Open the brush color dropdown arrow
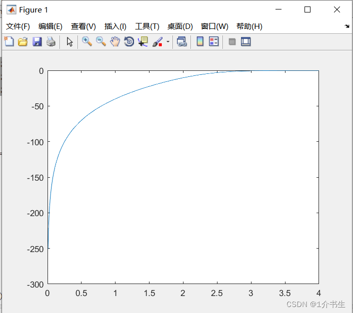The width and height of the screenshot is (353, 313). pyautogui.click(x=167, y=41)
